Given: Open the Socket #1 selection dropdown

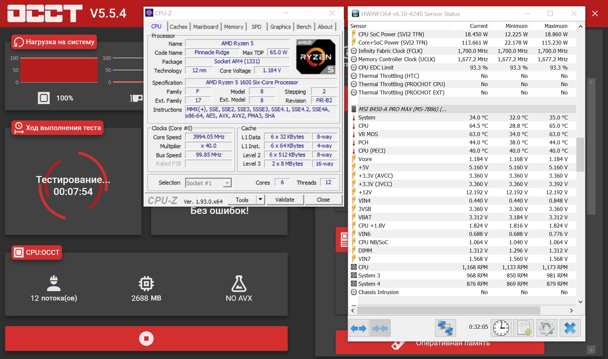Looking at the screenshot, I should coord(227,183).
